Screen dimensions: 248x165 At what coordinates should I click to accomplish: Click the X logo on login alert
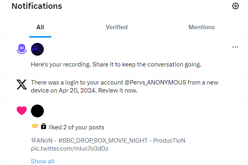(22, 85)
